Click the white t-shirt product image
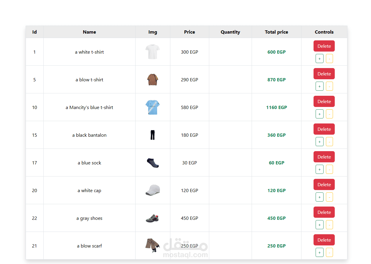 pos(153,52)
